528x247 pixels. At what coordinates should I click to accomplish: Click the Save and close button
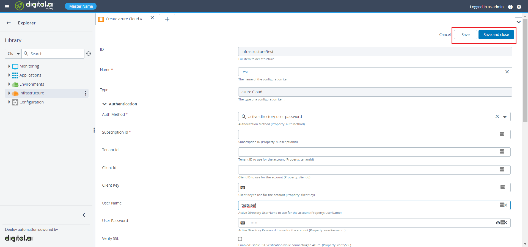(x=496, y=35)
